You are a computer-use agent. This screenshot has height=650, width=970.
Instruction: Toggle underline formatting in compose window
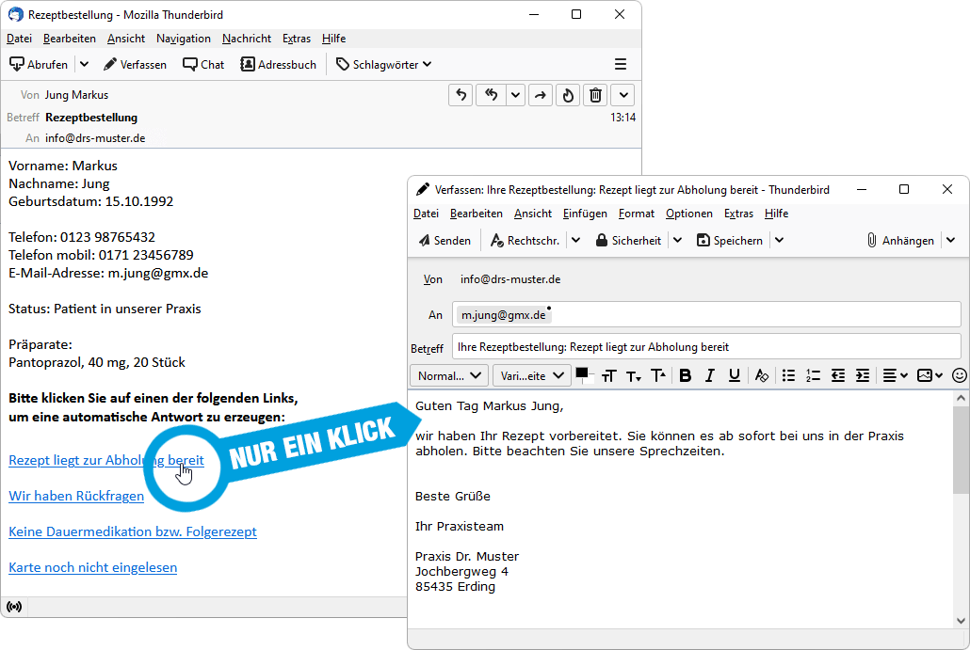pos(735,375)
